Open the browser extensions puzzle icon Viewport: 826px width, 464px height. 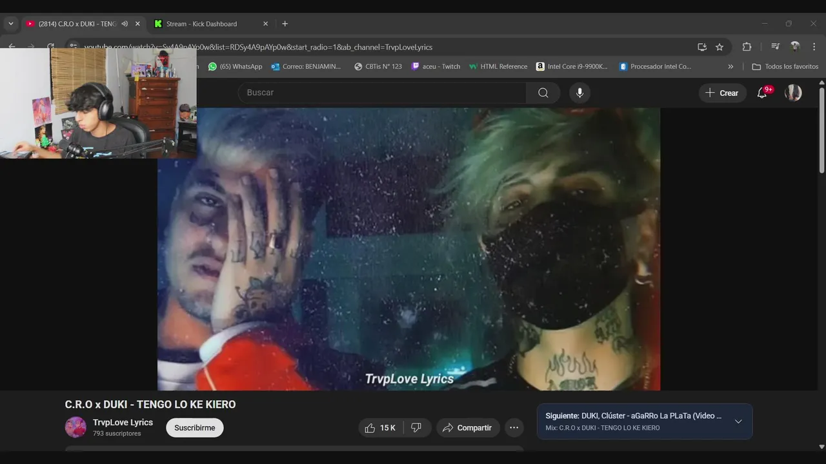pos(747,47)
